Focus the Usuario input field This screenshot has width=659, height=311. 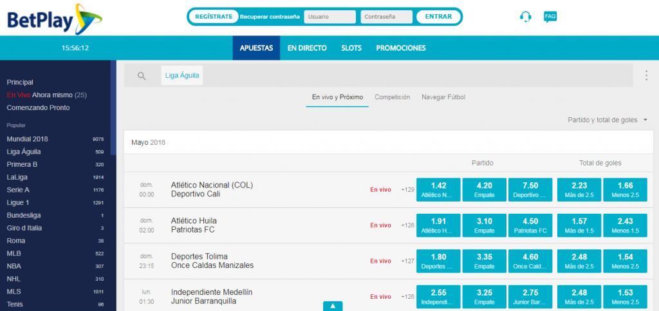[x=329, y=17]
